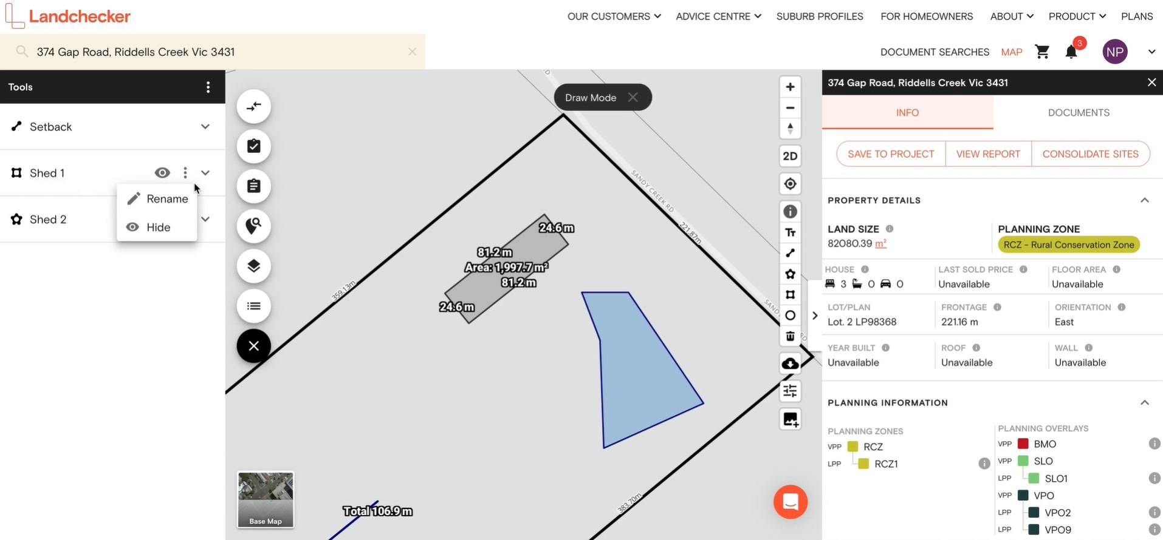1163x540 pixels.
Task: Open Product dropdown menu
Action: 1077,16
